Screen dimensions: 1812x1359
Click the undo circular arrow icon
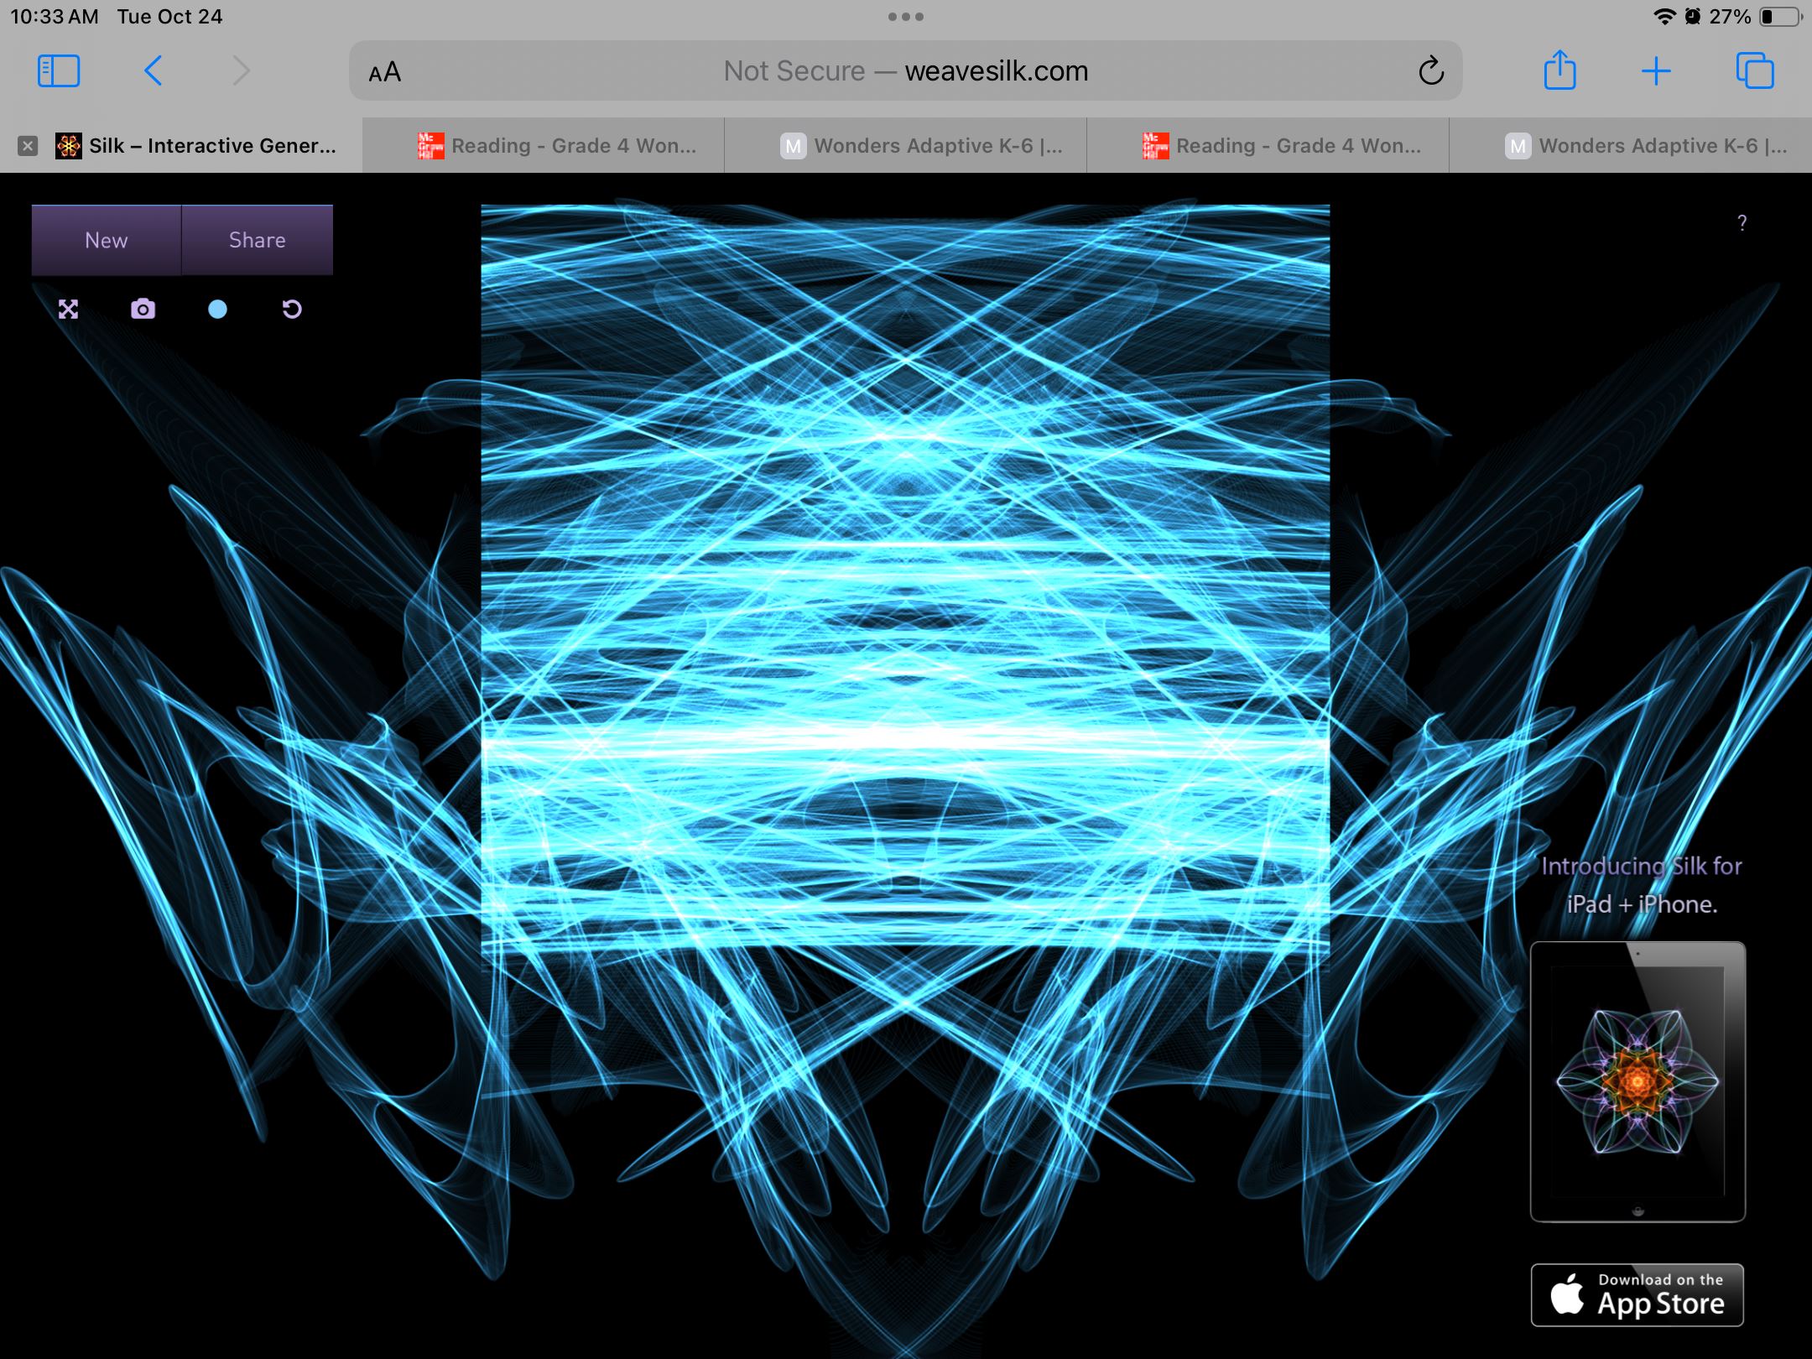click(x=292, y=310)
